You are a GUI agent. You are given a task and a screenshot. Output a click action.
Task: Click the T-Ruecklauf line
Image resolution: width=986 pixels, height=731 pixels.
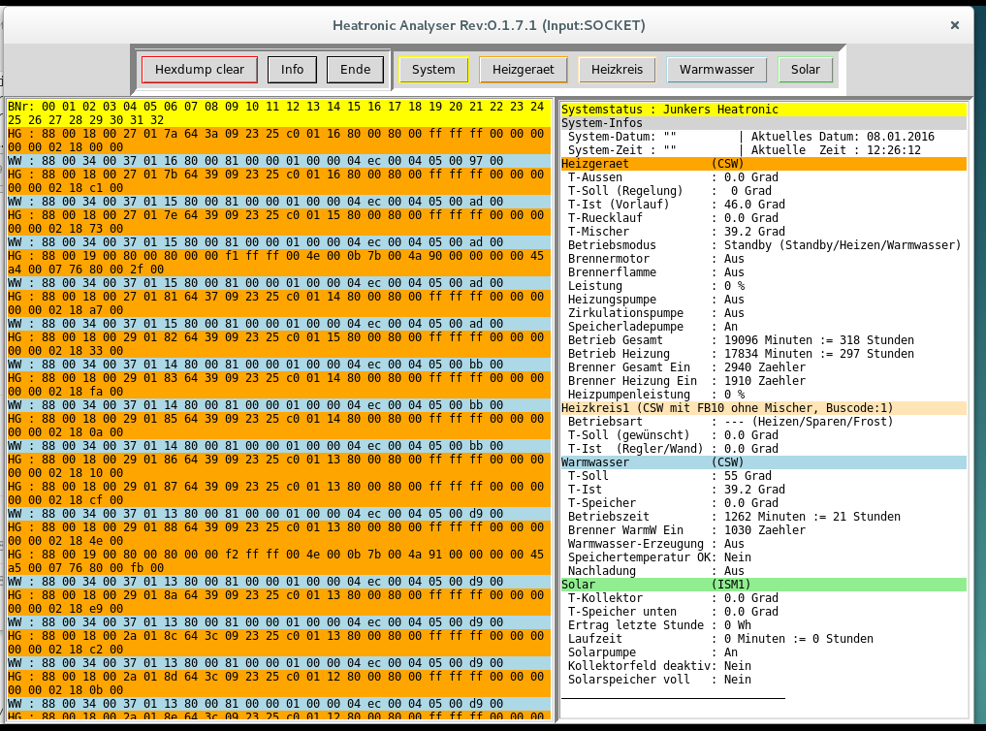pyautogui.click(x=673, y=218)
